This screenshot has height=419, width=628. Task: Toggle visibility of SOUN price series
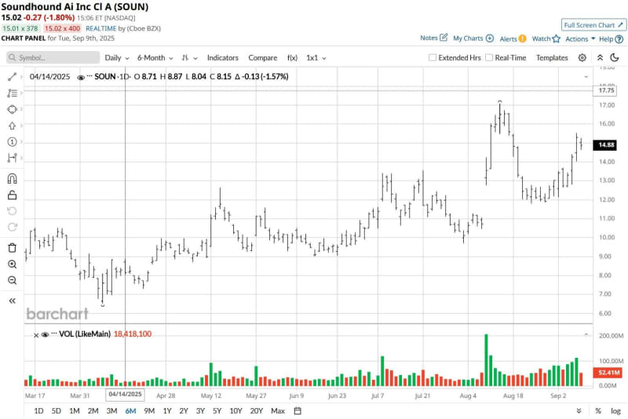pos(81,77)
